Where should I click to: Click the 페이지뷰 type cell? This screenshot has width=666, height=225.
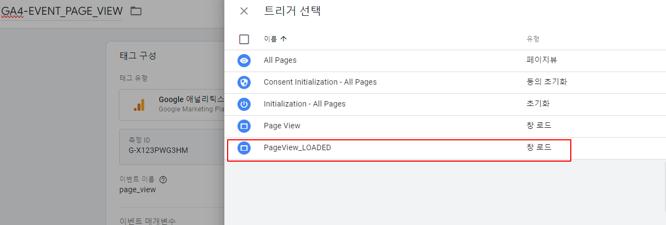tap(542, 60)
